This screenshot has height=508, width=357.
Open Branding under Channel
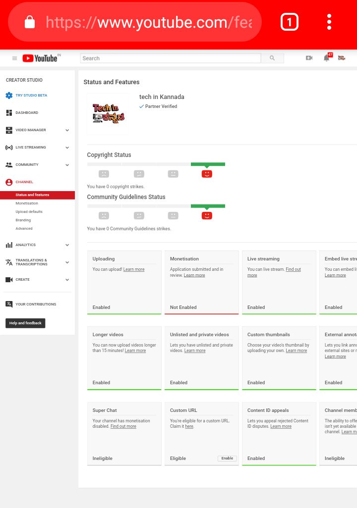[x=23, y=220]
